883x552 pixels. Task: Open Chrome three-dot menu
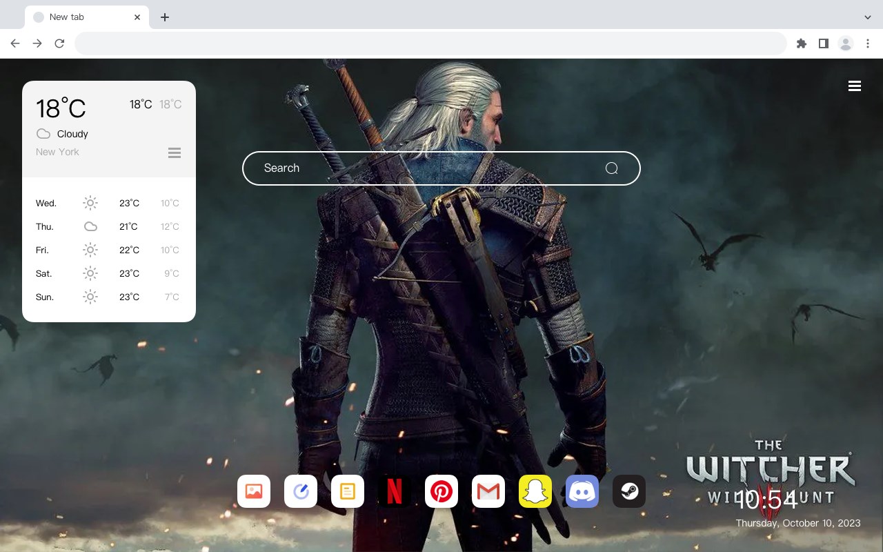coord(868,43)
